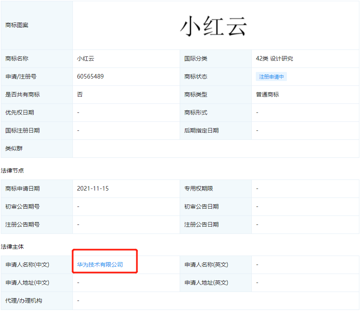Image resolution: width=361 pixels, height=312 pixels.
Task: Select the application date 2021-11-15
Action: pos(93,189)
